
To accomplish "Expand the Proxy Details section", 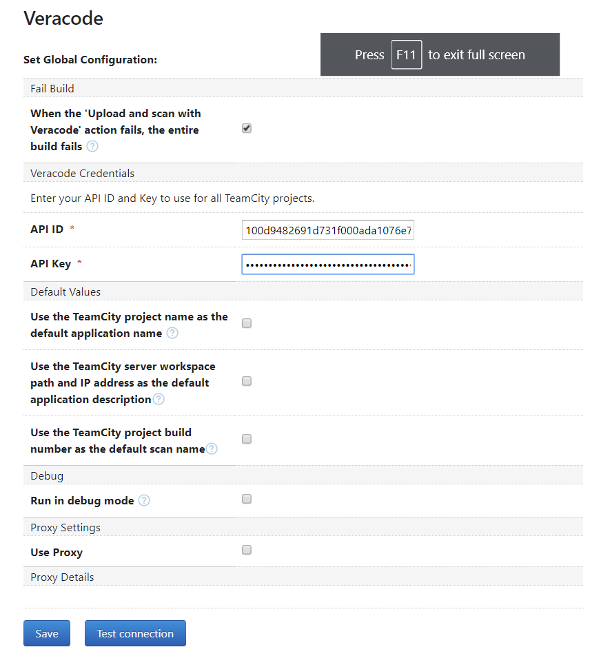I will tap(61, 577).
